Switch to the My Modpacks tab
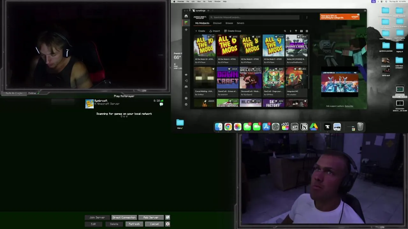 pos(202,23)
